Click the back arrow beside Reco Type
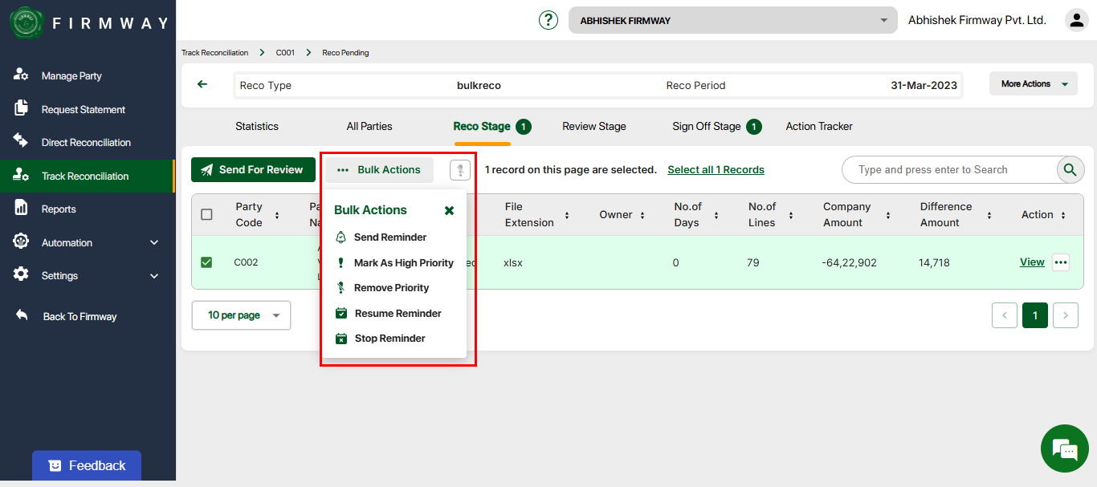This screenshot has height=487, width=1097. click(202, 84)
